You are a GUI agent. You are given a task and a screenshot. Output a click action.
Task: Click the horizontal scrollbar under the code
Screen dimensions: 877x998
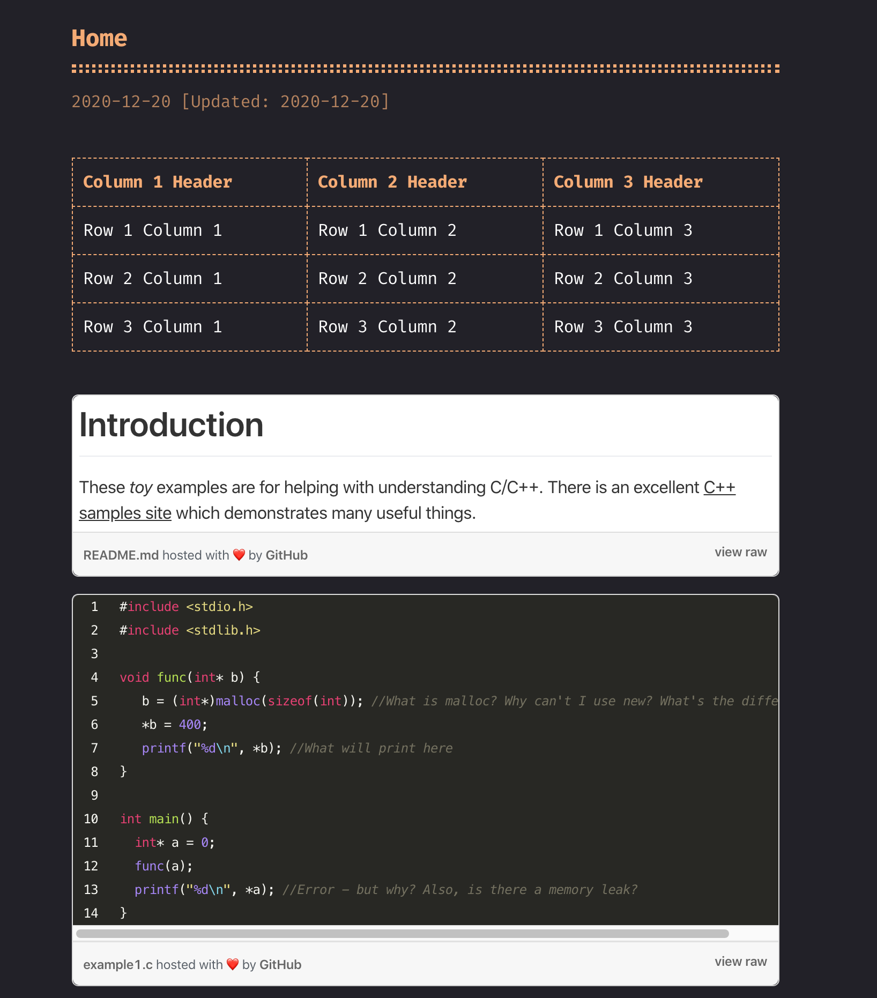coord(402,934)
